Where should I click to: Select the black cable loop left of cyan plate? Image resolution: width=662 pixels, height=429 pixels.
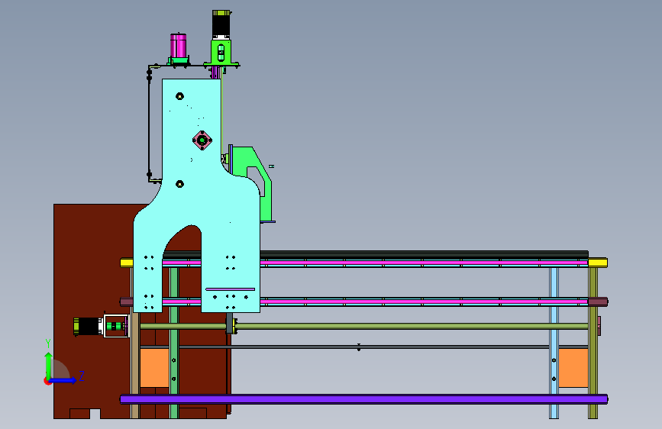coord(150,124)
